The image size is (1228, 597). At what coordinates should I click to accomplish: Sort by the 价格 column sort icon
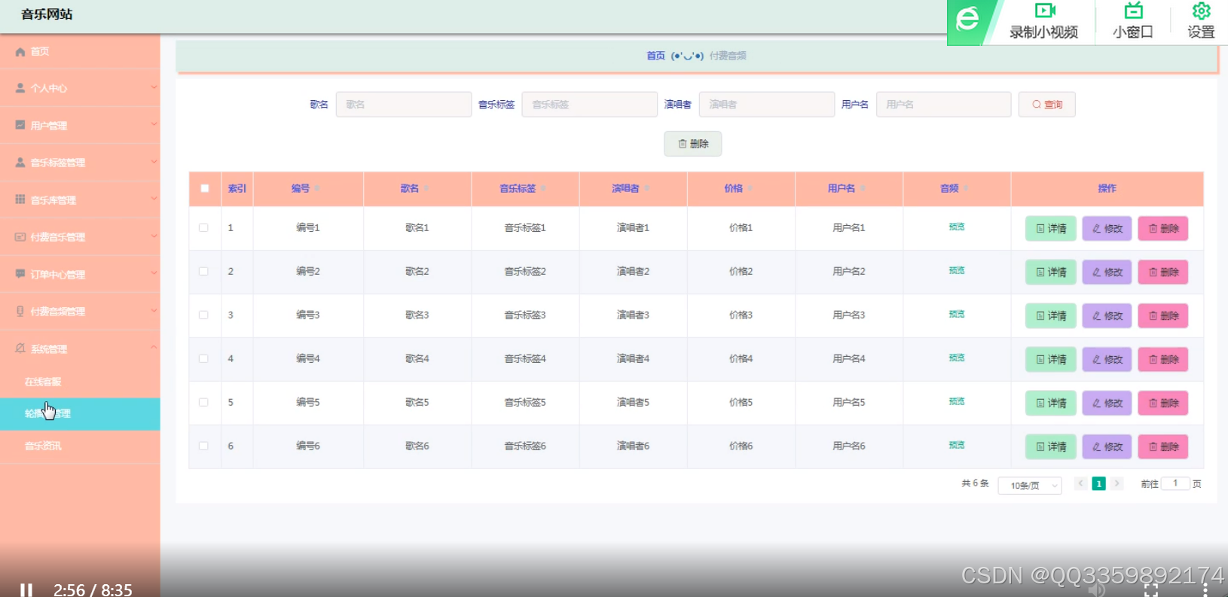click(x=750, y=188)
